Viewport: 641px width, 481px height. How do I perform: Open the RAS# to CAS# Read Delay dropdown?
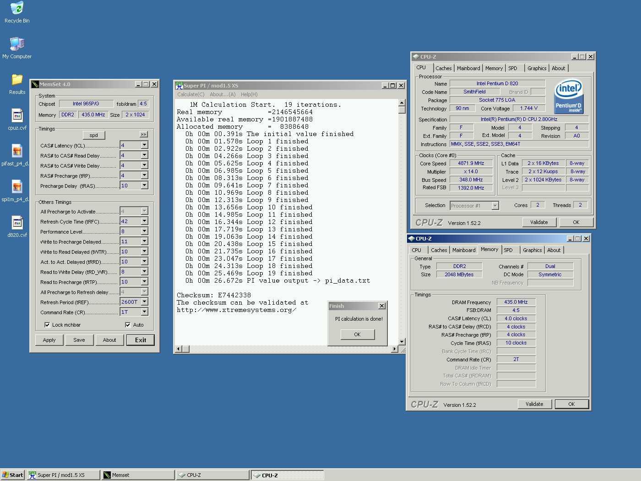(x=144, y=155)
